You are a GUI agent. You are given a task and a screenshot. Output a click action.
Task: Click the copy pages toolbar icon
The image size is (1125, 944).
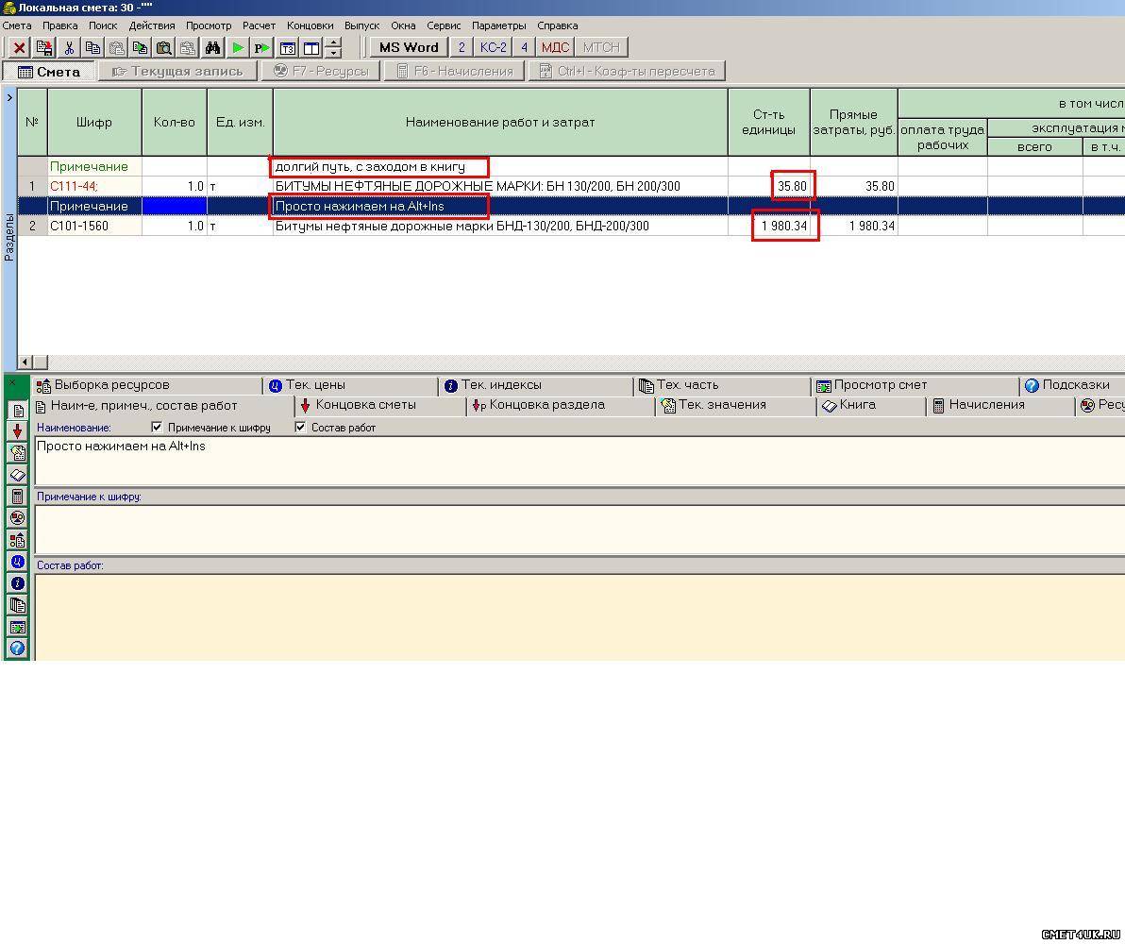tap(92, 48)
